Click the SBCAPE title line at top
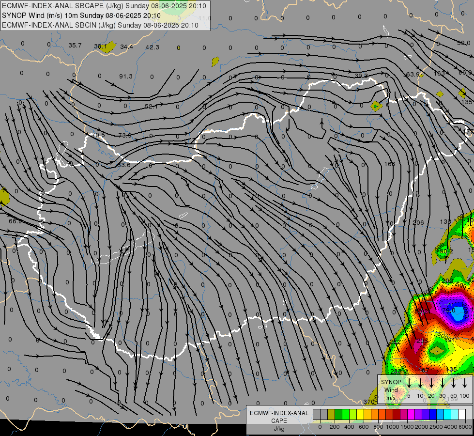This screenshot has height=436, width=474. [x=104, y=6]
